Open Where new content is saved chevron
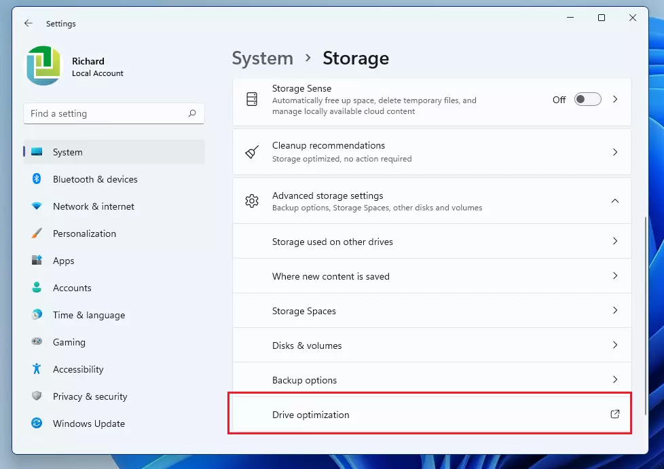This screenshot has width=664, height=469. [x=615, y=276]
